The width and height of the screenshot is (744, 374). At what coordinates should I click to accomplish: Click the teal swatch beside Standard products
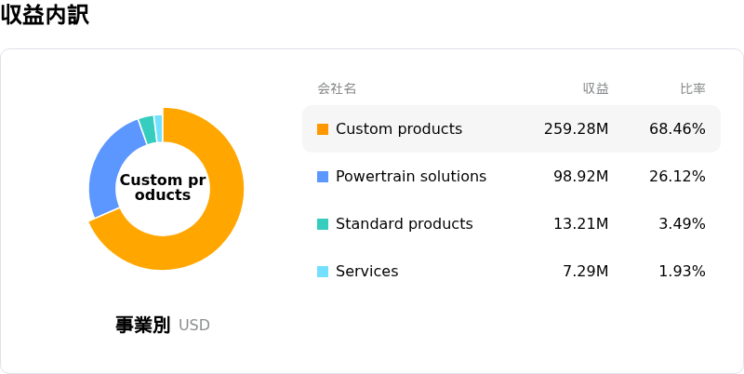tap(323, 224)
